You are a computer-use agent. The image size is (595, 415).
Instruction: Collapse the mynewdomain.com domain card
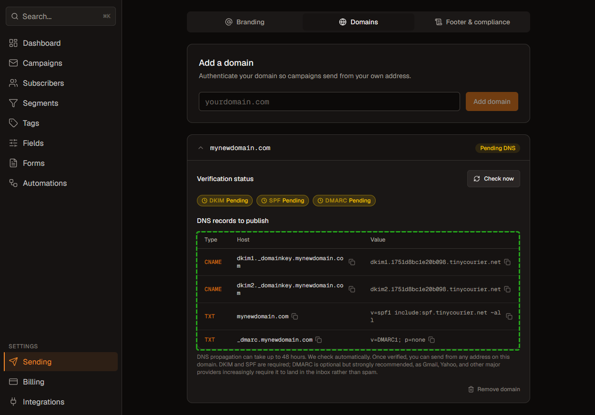click(x=201, y=148)
